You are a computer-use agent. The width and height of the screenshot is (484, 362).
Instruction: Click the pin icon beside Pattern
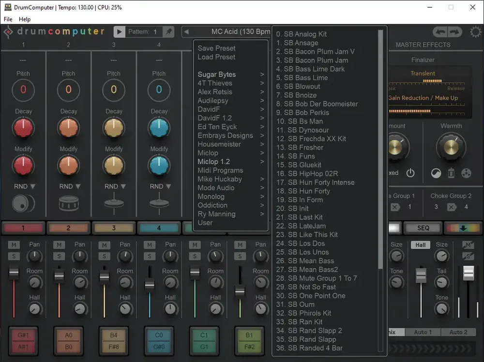tap(169, 32)
